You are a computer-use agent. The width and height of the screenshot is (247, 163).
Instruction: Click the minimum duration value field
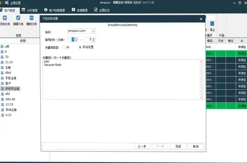[71, 40]
